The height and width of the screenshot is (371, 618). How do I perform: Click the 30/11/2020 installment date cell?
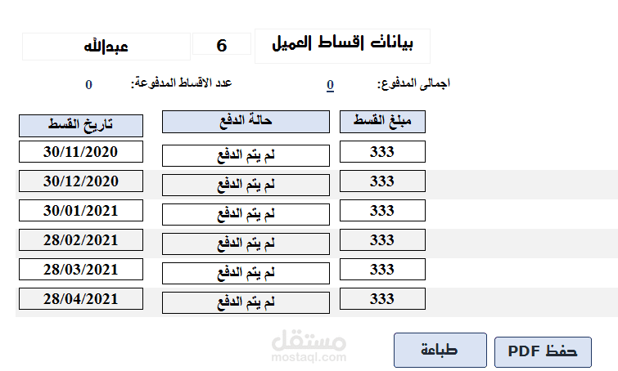click(80, 151)
